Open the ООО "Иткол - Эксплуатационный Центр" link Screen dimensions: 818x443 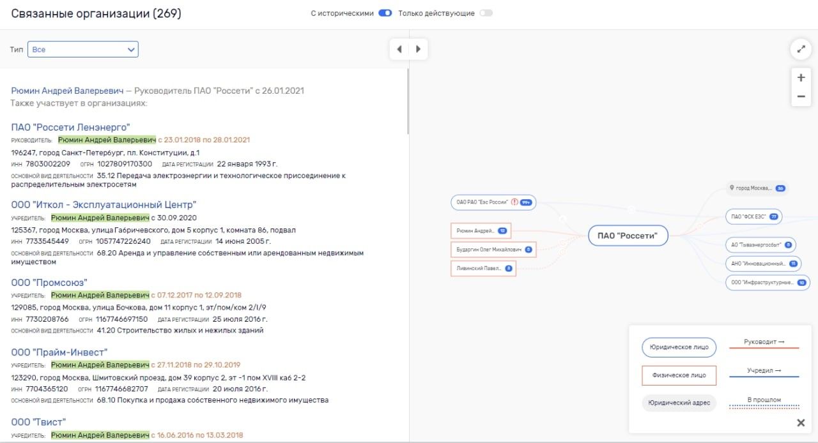click(104, 204)
